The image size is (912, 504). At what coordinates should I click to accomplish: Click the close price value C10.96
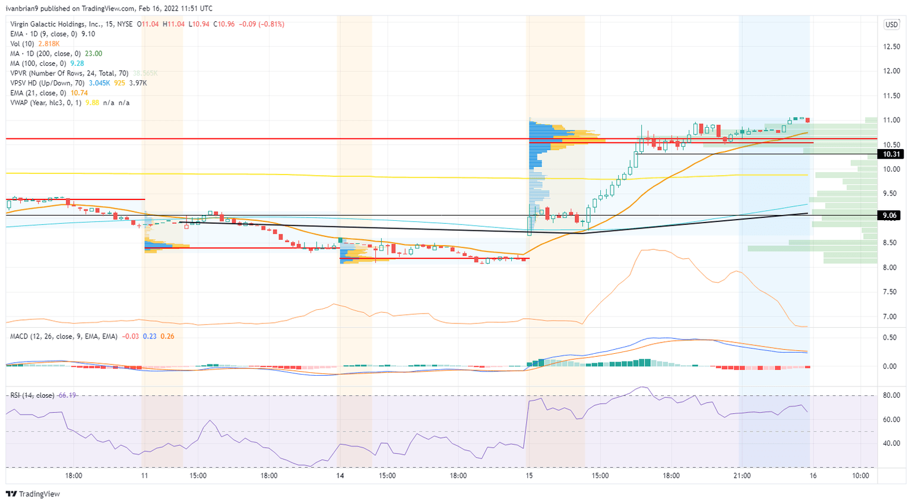coord(224,24)
